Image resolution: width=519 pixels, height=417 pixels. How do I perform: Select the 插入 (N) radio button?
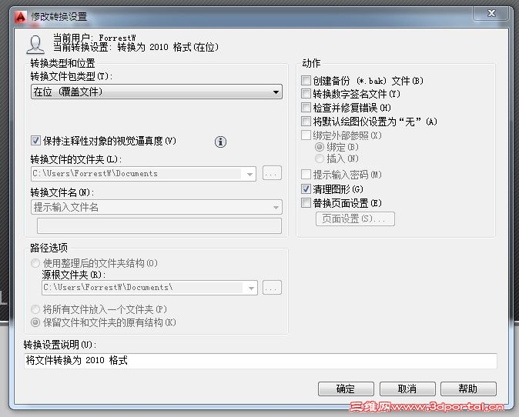pyautogui.click(x=320, y=158)
